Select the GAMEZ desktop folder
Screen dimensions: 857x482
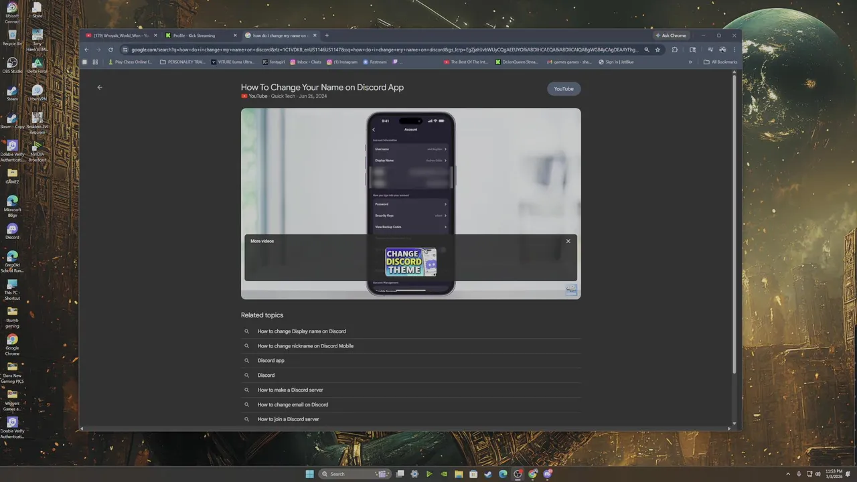[x=12, y=175]
